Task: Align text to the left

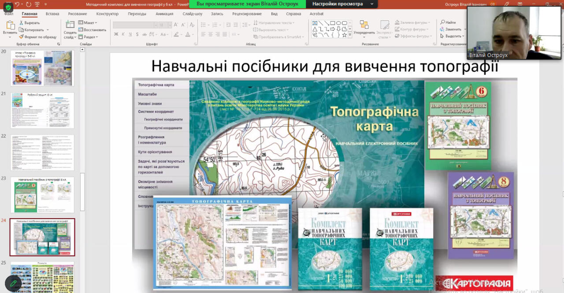Action: 204,34
